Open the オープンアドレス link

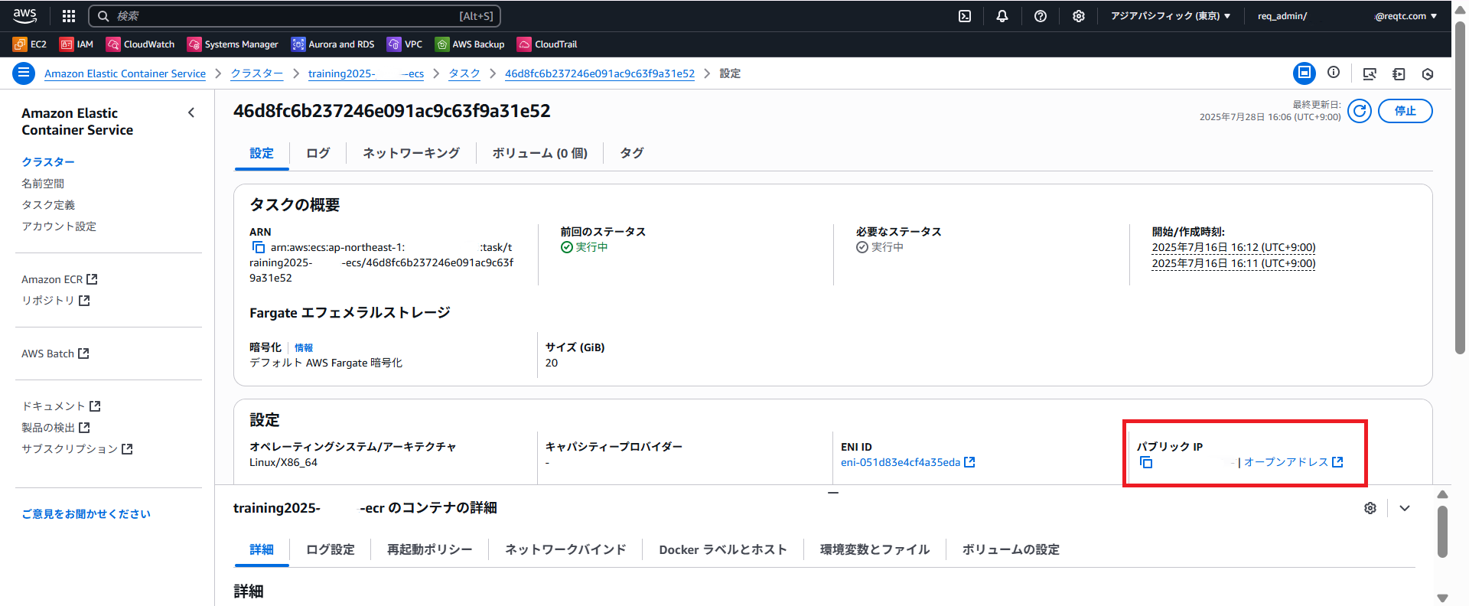(x=1293, y=462)
